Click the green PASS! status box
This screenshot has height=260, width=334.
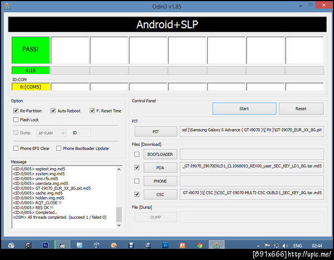[31, 50]
